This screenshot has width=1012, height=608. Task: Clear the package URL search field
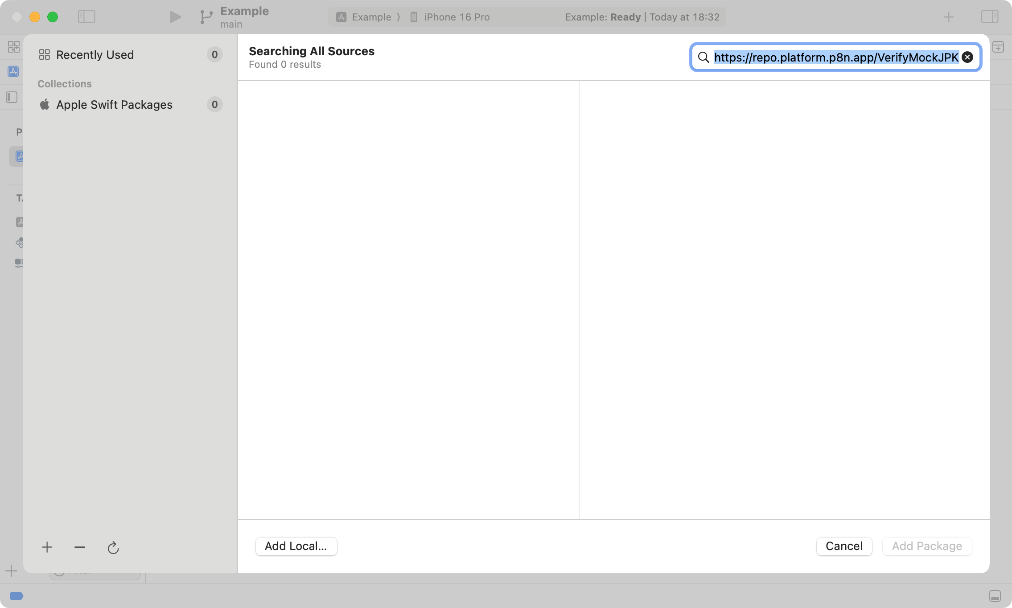pos(967,57)
